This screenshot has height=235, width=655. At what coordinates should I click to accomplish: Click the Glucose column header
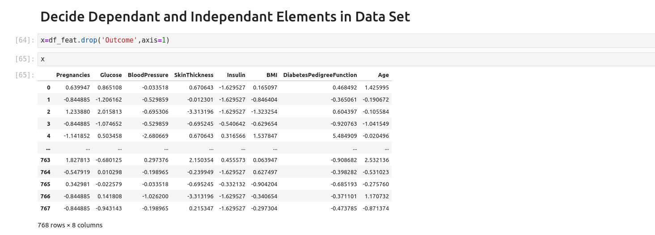click(x=111, y=75)
